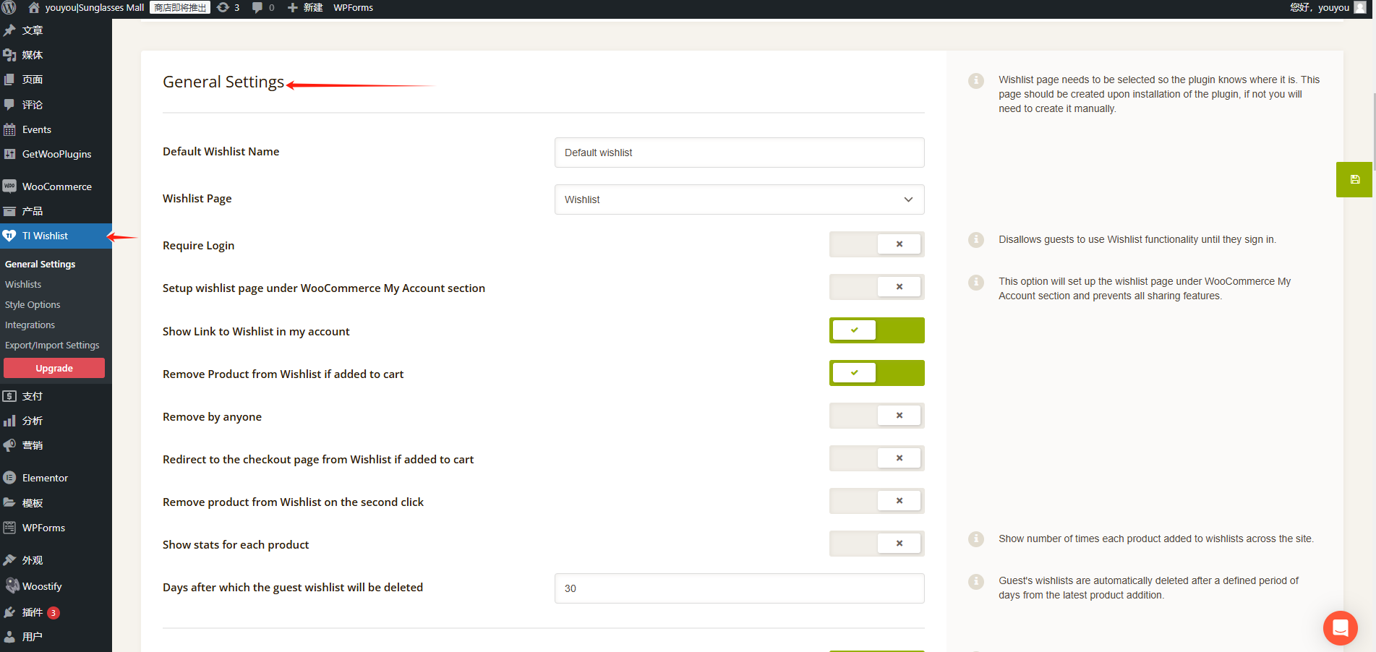Open the New (新建) menu in admin bar
Image resolution: width=1376 pixels, height=652 pixels.
pyautogui.click(x=305, y=8)
